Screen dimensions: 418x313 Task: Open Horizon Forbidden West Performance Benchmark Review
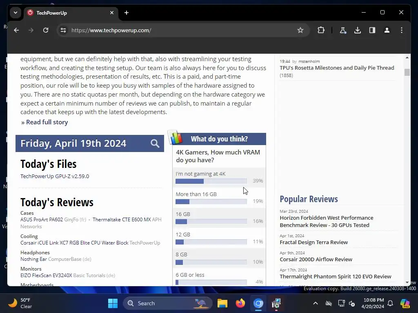pos(326,221)
